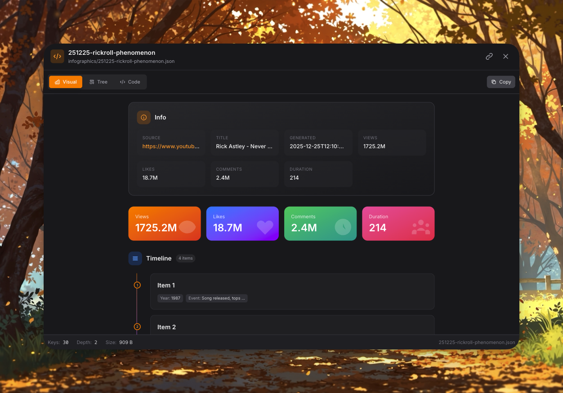Switch to the Tree tab
The height and width of the screenshot is (393, 563).
point(98,82)
